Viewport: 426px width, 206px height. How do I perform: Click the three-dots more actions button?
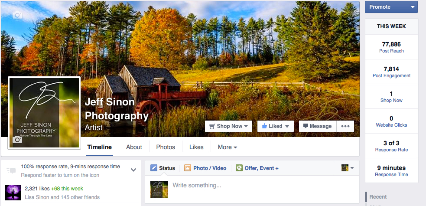[x=345, y=126]
